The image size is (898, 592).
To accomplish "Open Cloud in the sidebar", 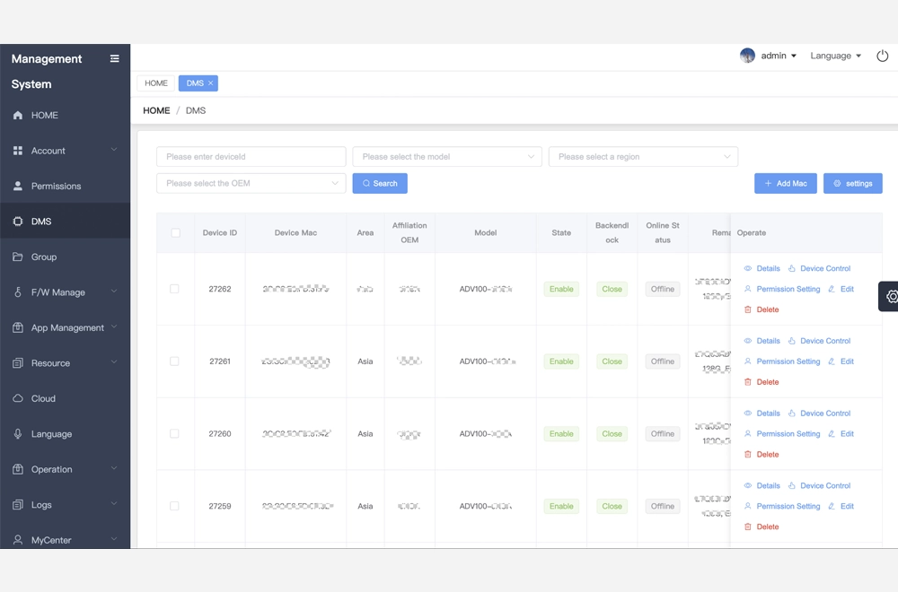I will point(65,398).
